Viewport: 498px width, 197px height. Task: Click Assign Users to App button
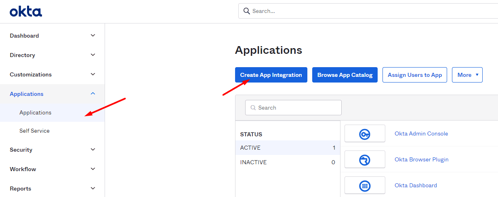tap(415, 75)
